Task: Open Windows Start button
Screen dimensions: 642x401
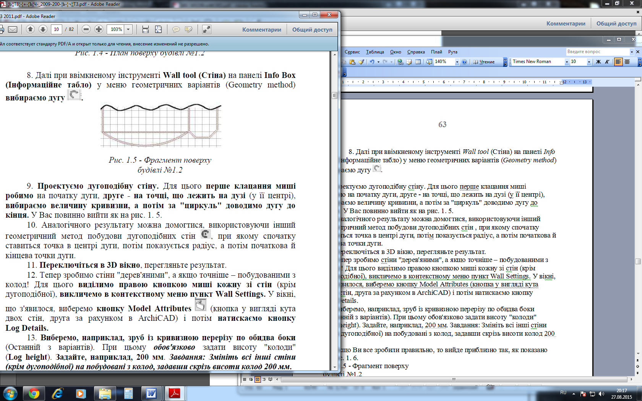Action: pos(10,393)
